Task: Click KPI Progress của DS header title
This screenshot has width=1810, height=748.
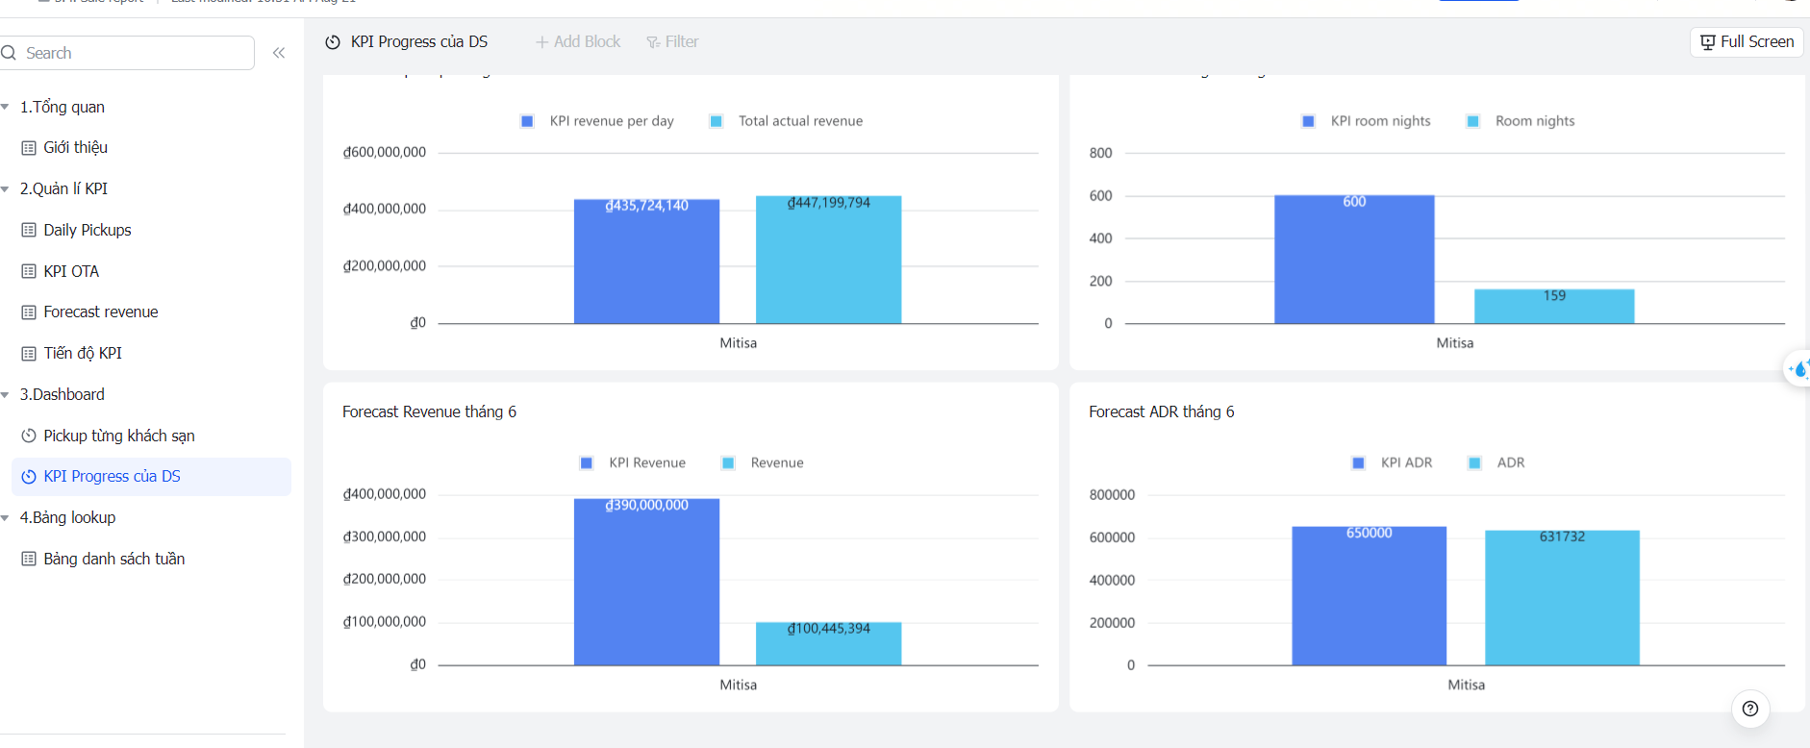Action: [x=419, y=42]
